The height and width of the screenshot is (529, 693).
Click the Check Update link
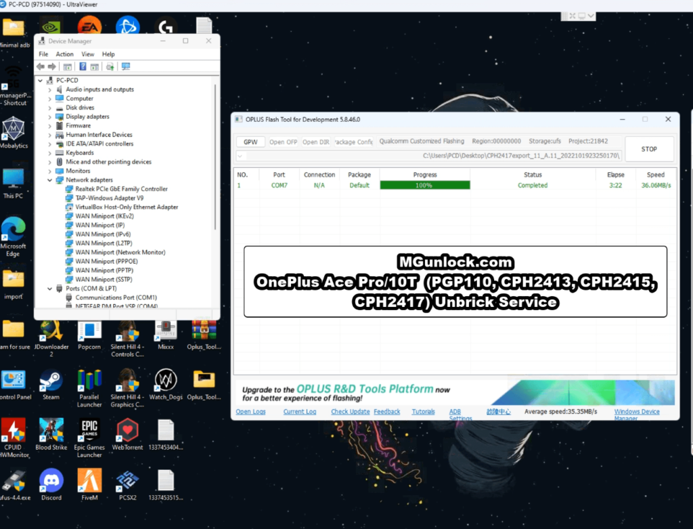click(x=351, y=411)
